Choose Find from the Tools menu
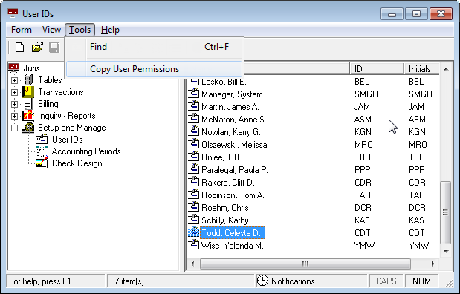The width and height of the screenshot is (460, 294). [155, 47]
